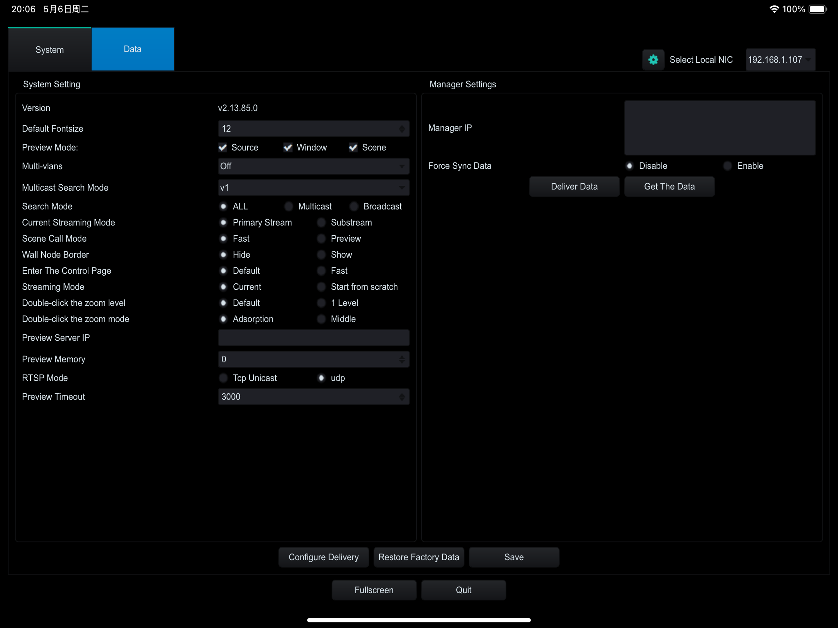
Task: Open the settings gear icon
Action: (653, 59)
